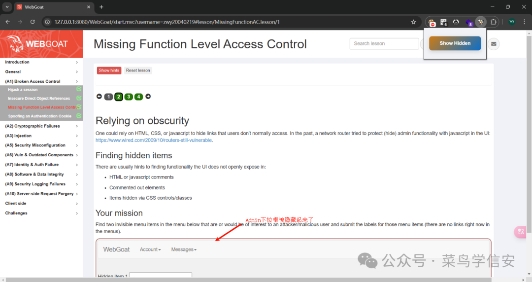Open the tab search dropdown arrow
Viewport: 532px width, 282px height.
click(7, 7)
